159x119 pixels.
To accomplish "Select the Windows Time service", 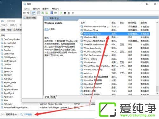I will click(115, 30).
